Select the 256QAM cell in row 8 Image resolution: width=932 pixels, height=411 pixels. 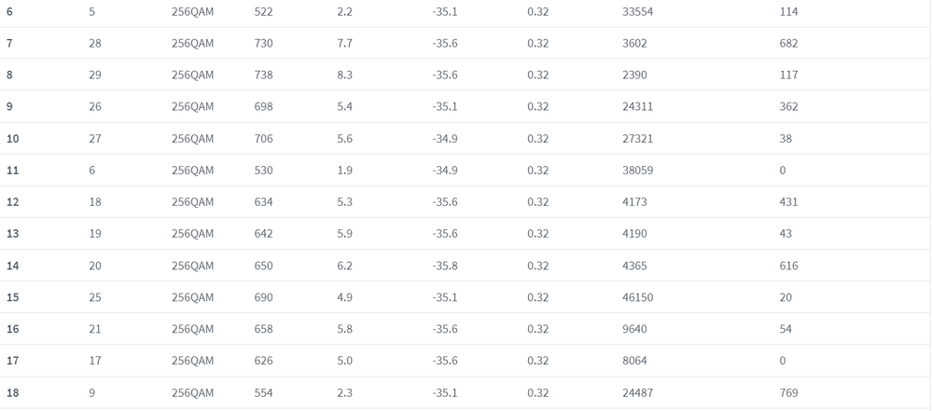pos(192,75)
